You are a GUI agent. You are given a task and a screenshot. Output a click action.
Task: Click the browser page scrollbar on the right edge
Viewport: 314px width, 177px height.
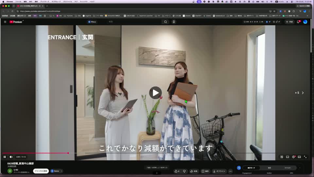tap(311, 35)
